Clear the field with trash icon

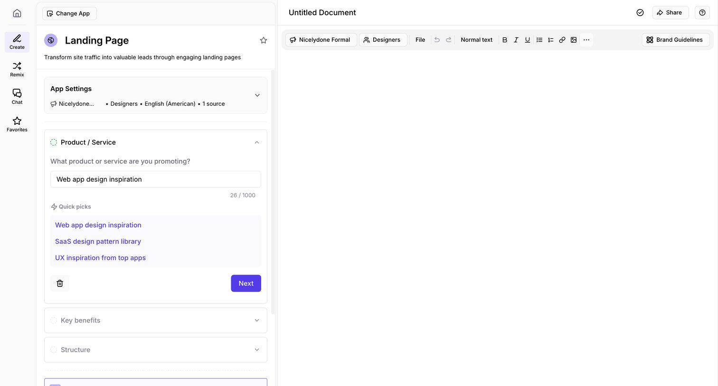(60, 283)
